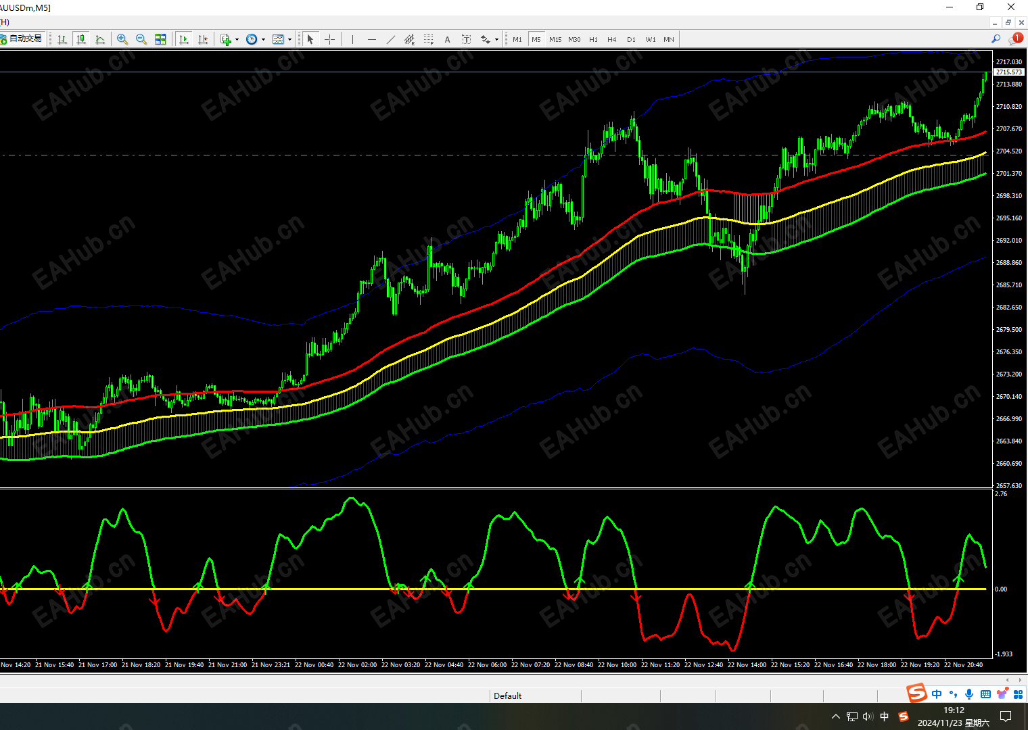Select the horizontal line drawing tool
This screenshot has height=730, width=1028.
371,39
